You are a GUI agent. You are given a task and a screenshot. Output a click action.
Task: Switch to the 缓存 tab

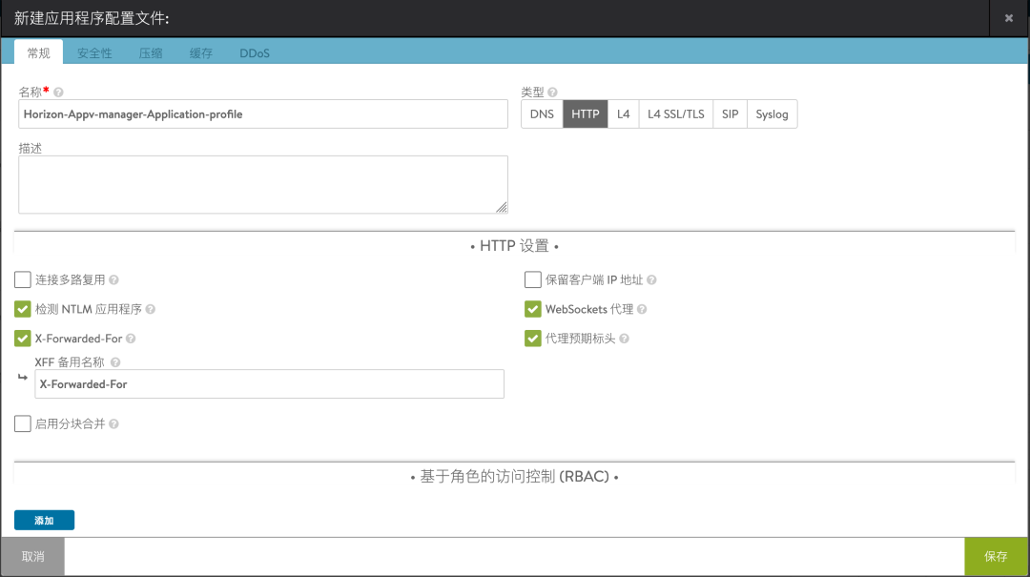[x=201, y=53]
